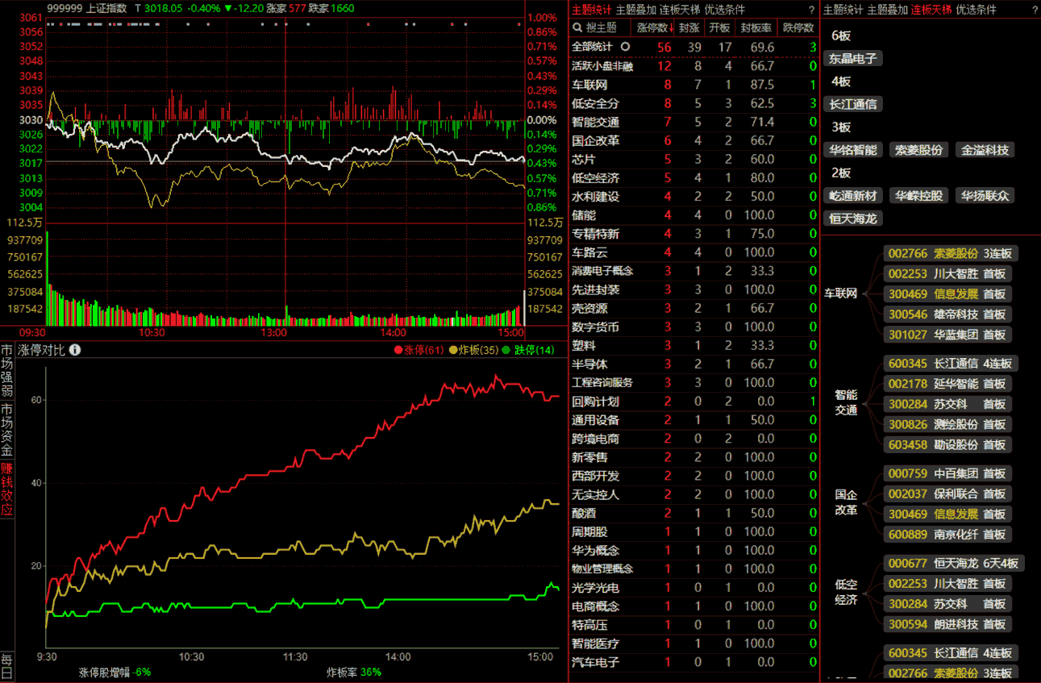Open the info icon beside 涨停对比
The width and height of the screenshot is (1041, 683).
(x=75, y=350)
